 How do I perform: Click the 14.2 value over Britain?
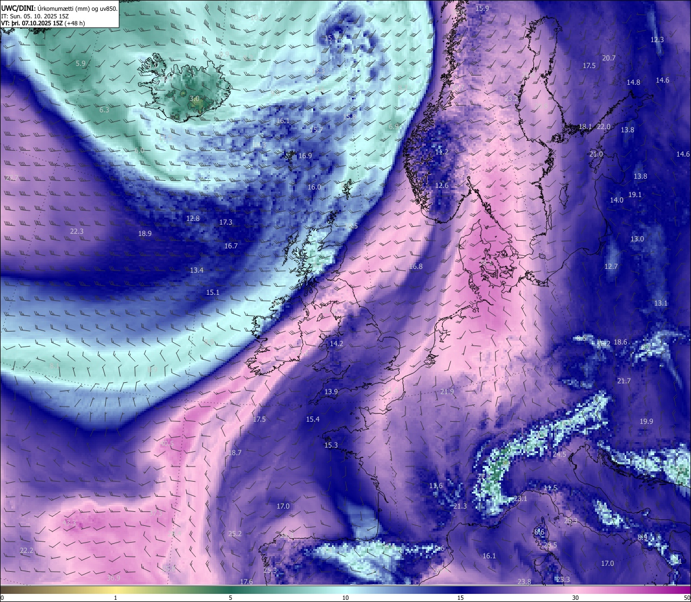[336, 344]
